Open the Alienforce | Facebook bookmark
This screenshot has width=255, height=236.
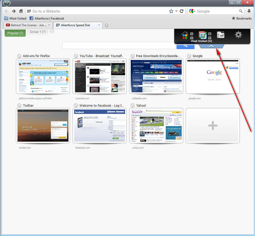click(47, 18)
